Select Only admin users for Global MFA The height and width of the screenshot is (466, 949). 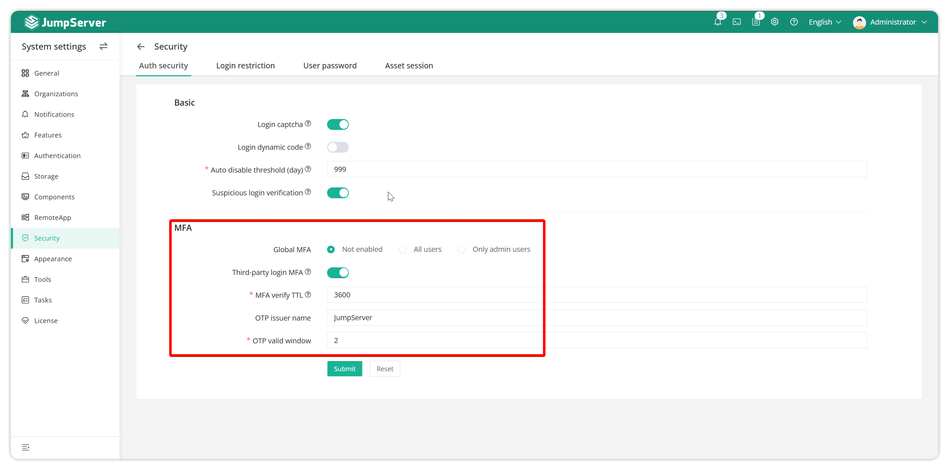pyautogui.click(x=494, y=249)
